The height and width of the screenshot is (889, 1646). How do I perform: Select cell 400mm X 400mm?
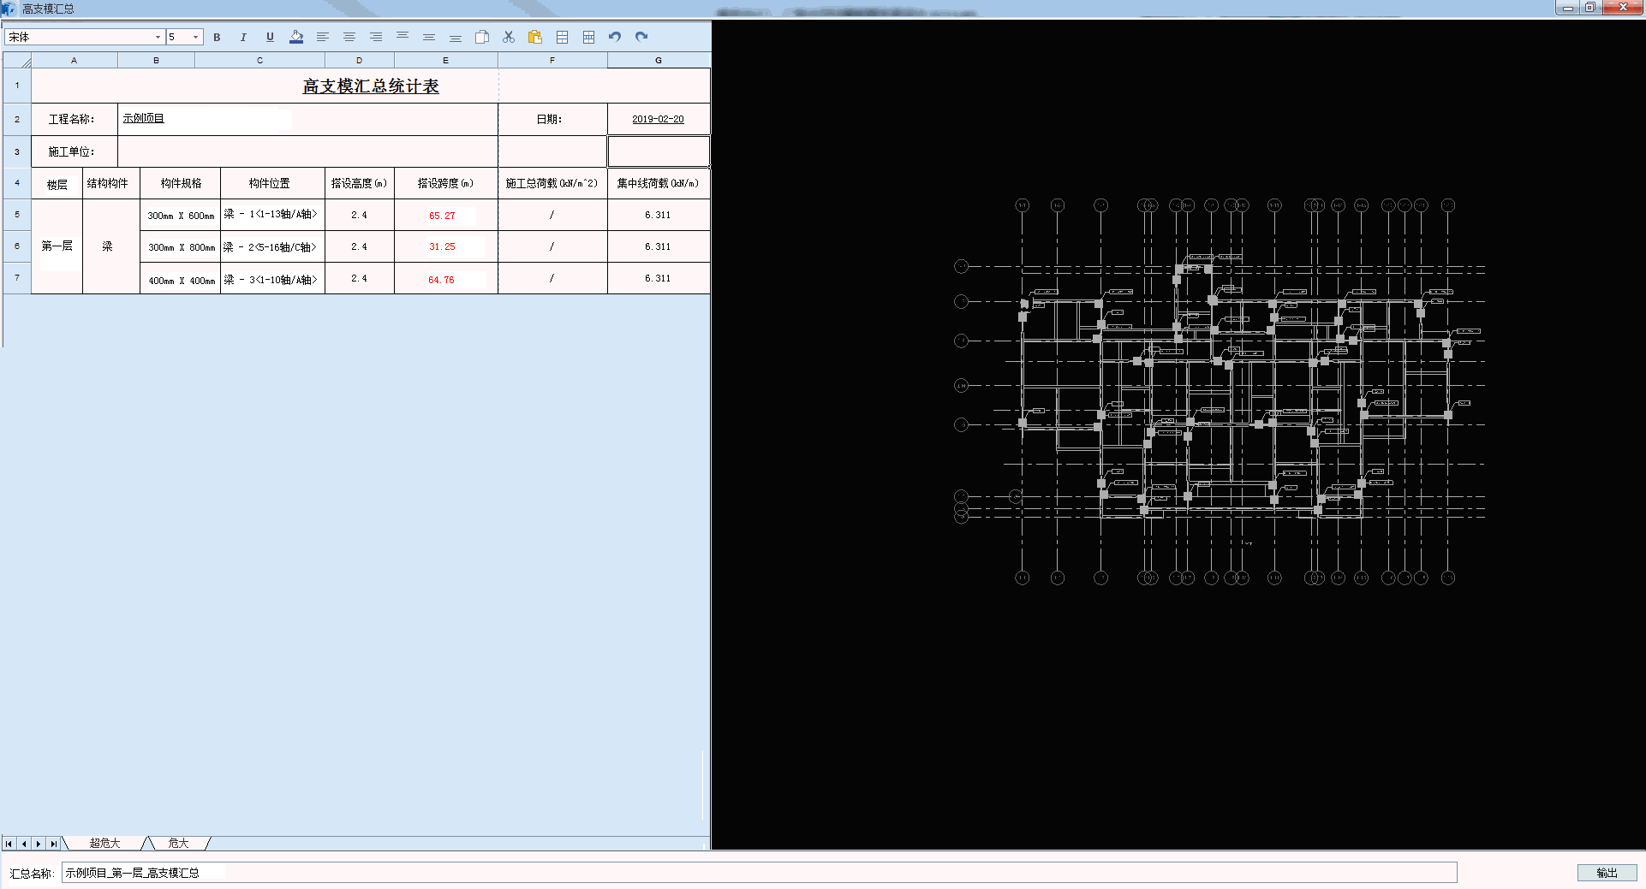coord(181,280)
